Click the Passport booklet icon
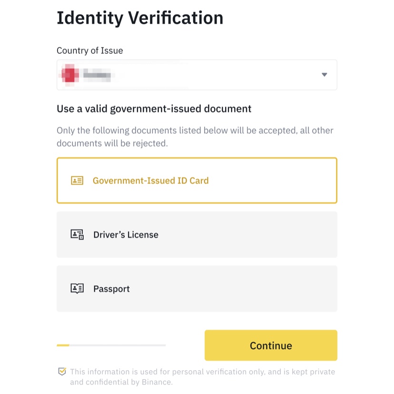 pyautogui.click(x=77, y=288)
